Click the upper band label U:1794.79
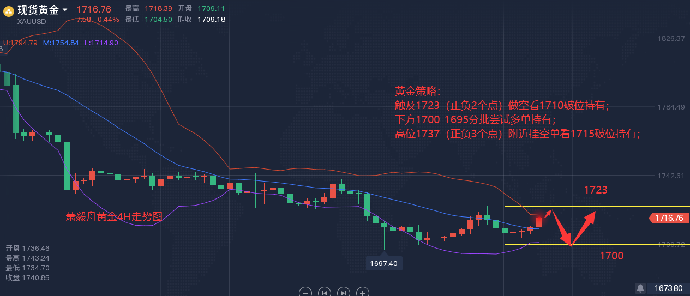The width and height of the screenshot is (690, 296). click(20, 43)
